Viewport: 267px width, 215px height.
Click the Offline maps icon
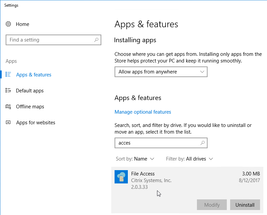9,107
